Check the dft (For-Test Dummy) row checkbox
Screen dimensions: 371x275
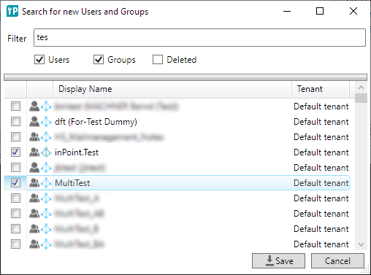tap(15, 121)
